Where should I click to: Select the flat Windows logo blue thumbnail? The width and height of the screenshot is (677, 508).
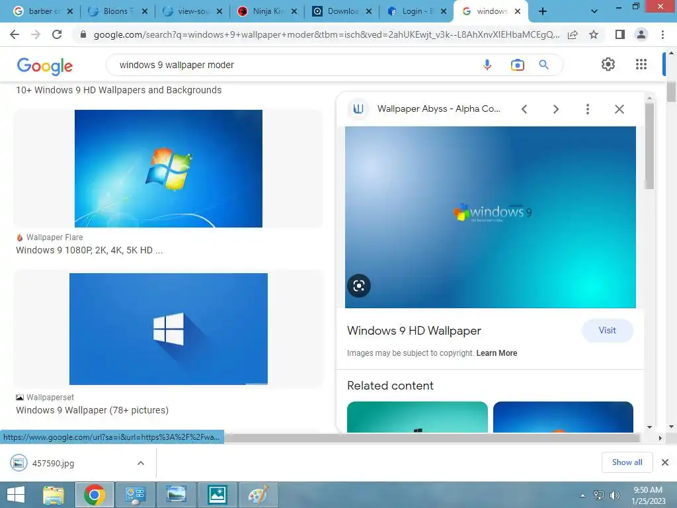coord(169,329)
